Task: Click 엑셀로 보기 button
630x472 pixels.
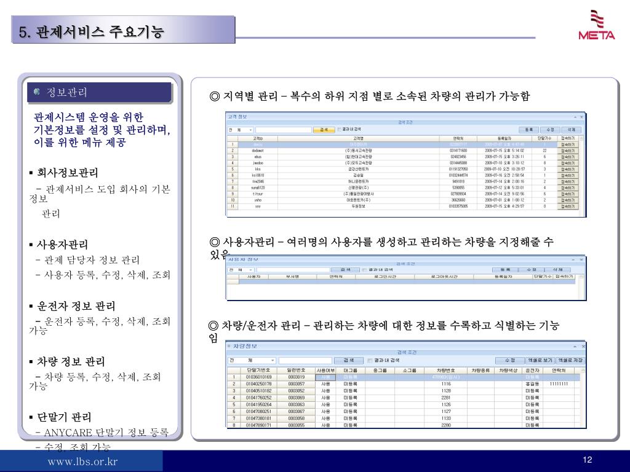Action: tap(540, 360)
